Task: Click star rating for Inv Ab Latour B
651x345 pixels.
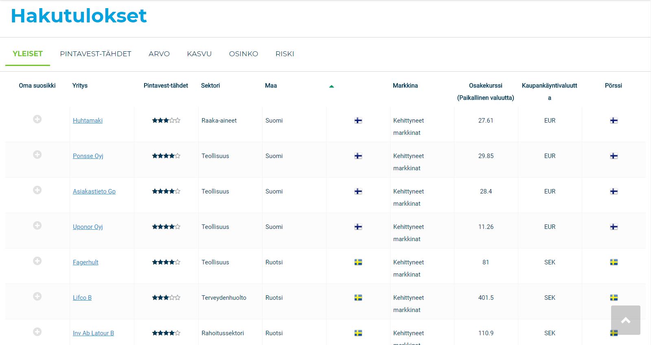Action: (166, 333)
